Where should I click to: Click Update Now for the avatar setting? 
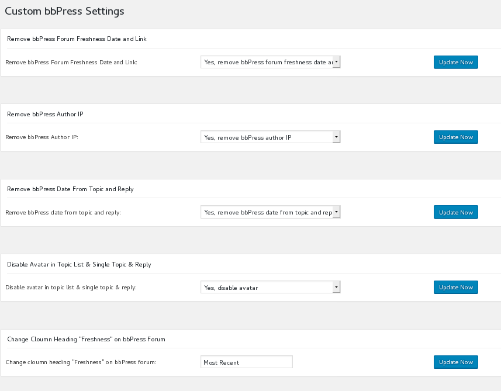pyautogui.click(x=455, y=287)
